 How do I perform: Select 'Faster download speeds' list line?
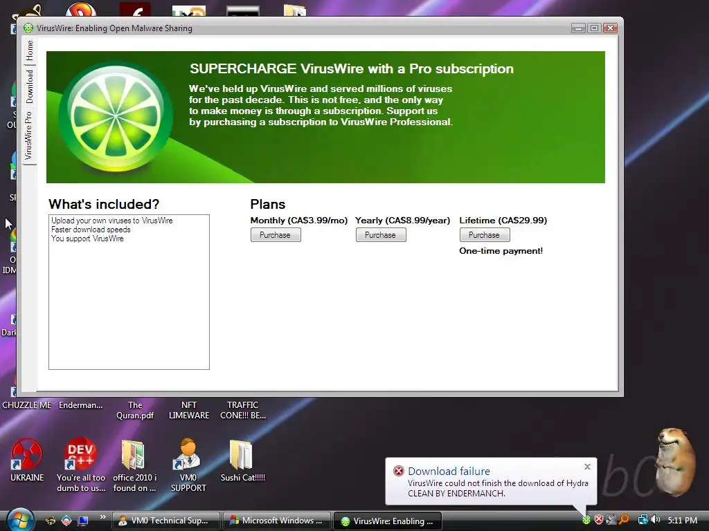(x=91, y=230)
